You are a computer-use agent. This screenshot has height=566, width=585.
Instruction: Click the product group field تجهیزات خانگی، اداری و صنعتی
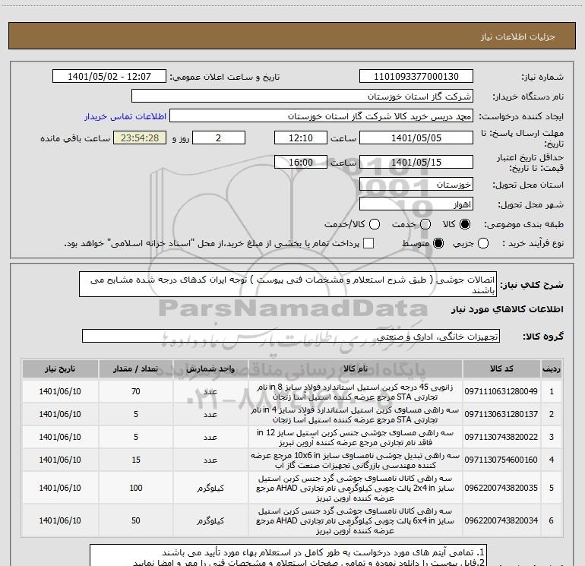pos(291,336)
